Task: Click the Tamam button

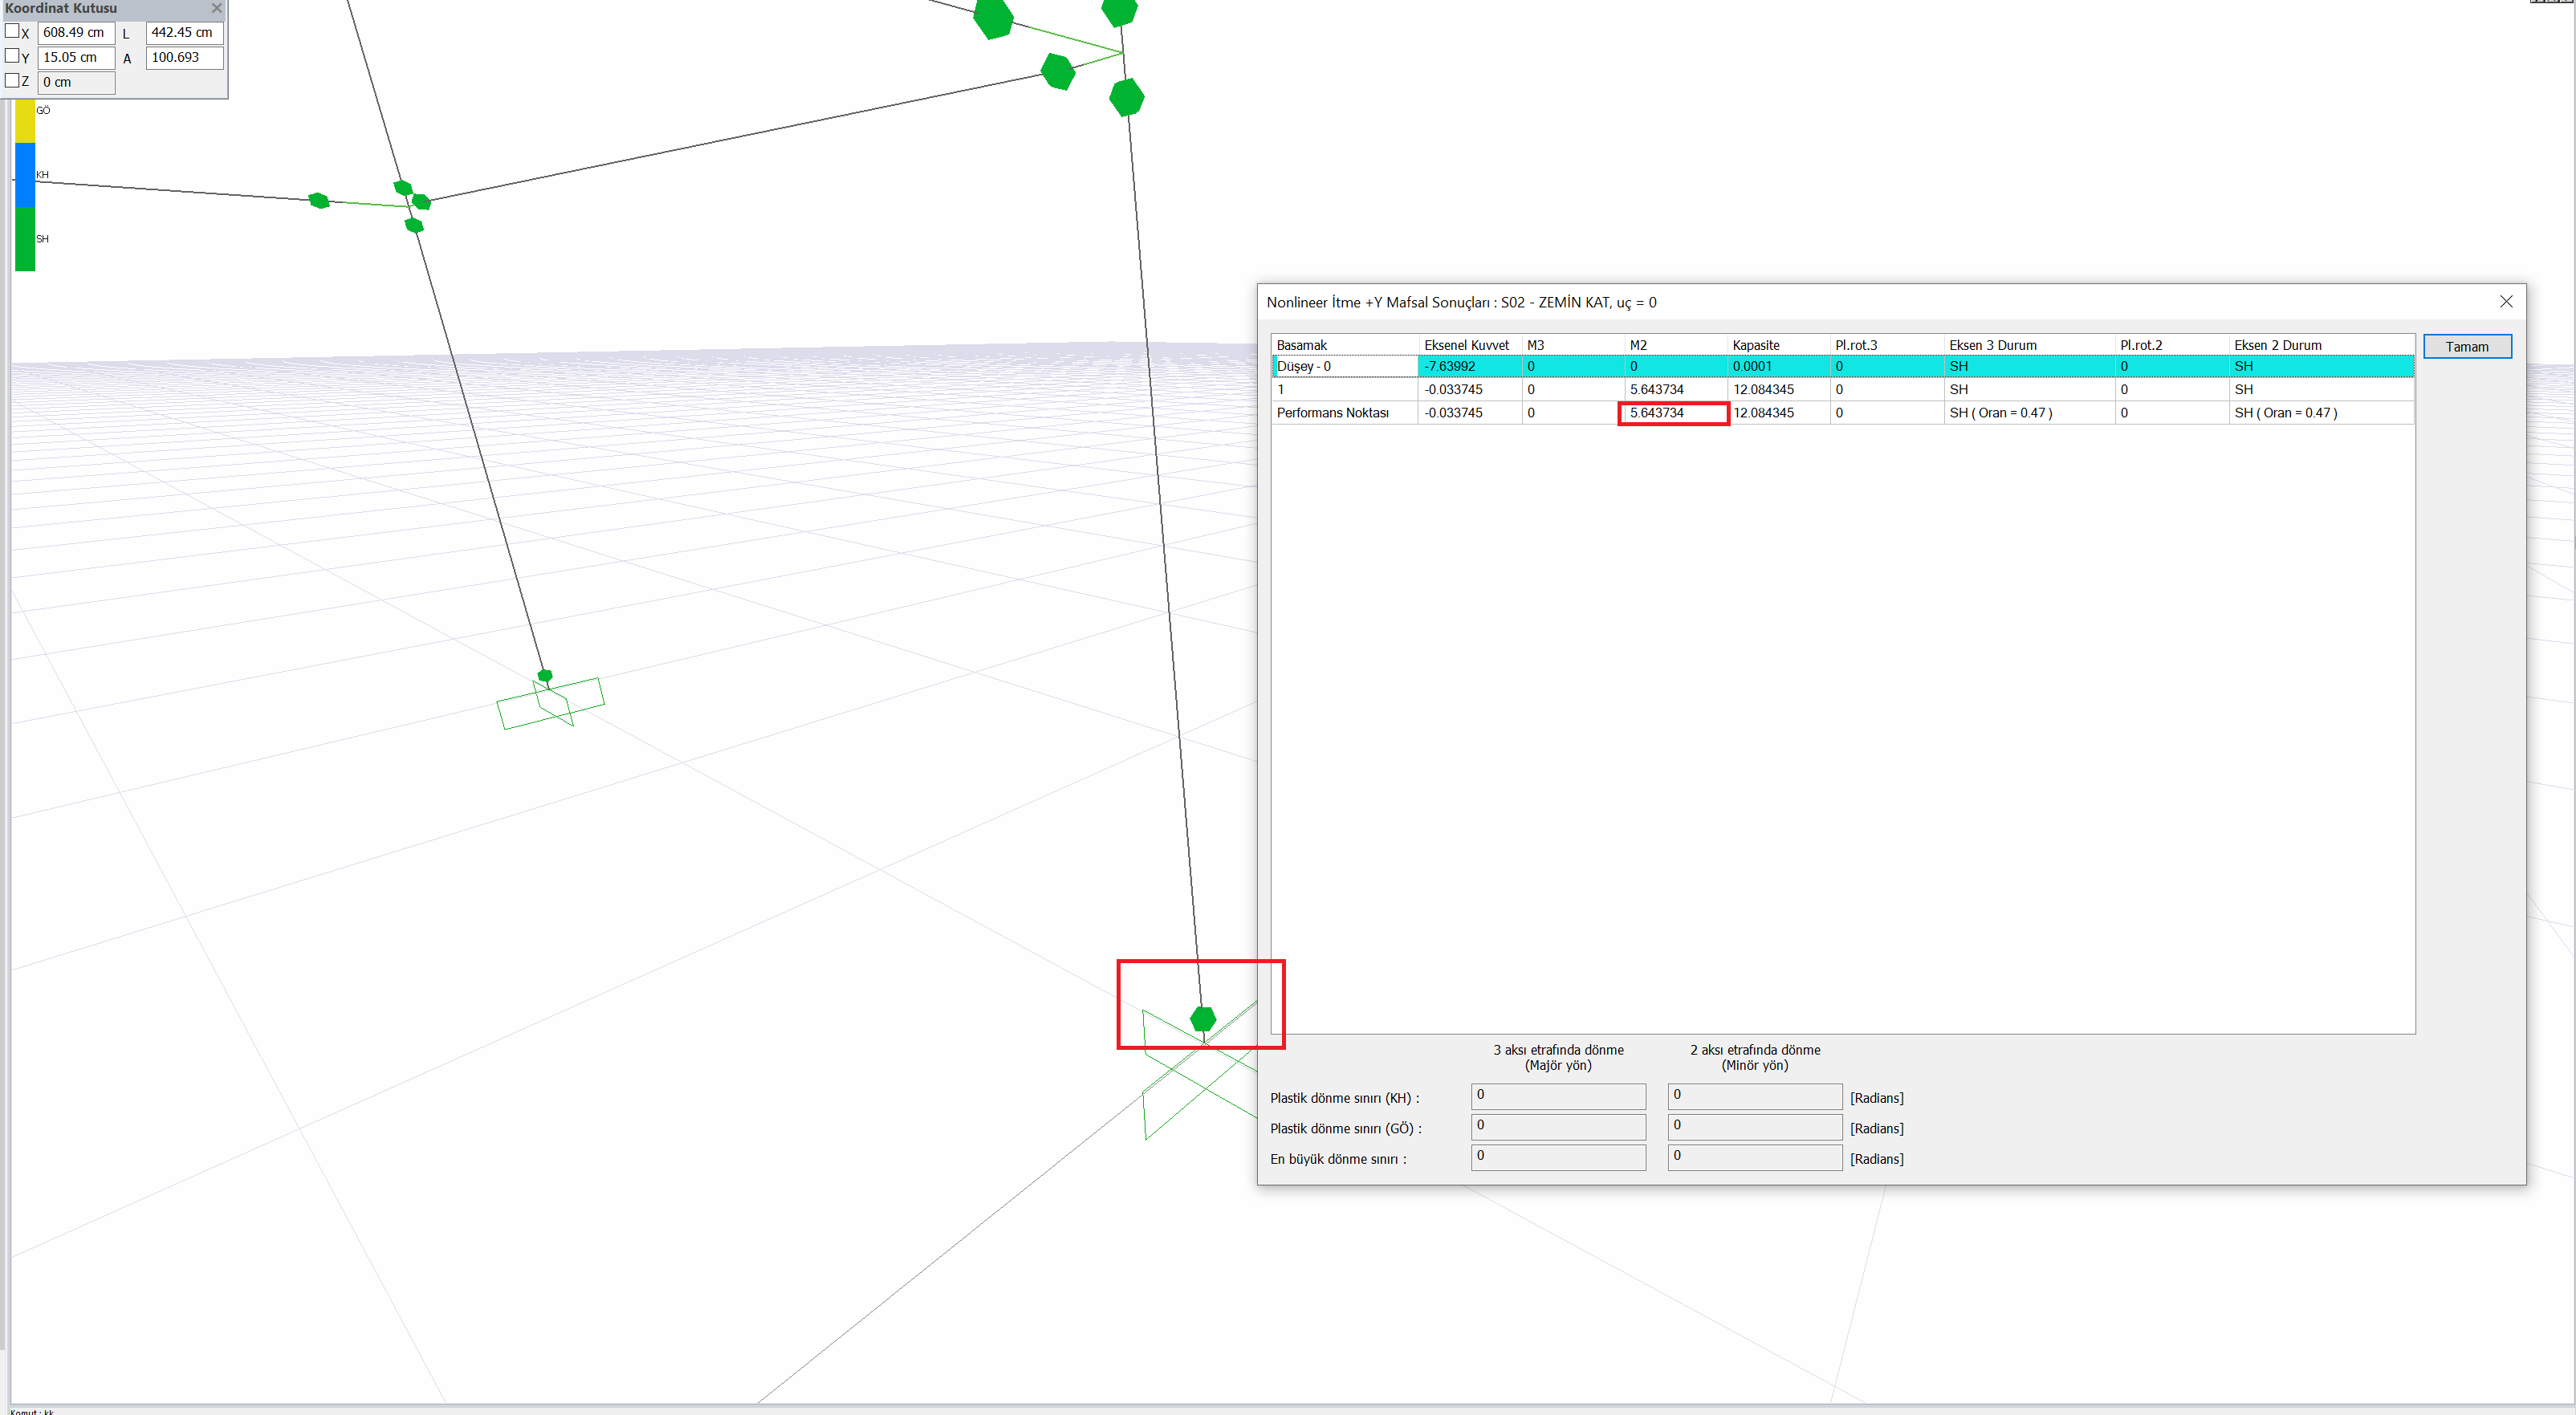Action: point(2466,347)
